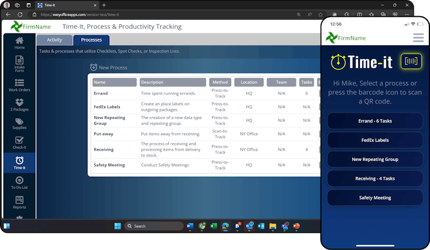
Task: Select the Time-It sidebar item
Action: 19,163
